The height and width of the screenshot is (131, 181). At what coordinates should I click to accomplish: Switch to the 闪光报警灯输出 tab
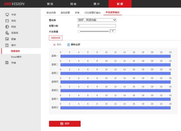pyautogui.click(x=92, y=13)
